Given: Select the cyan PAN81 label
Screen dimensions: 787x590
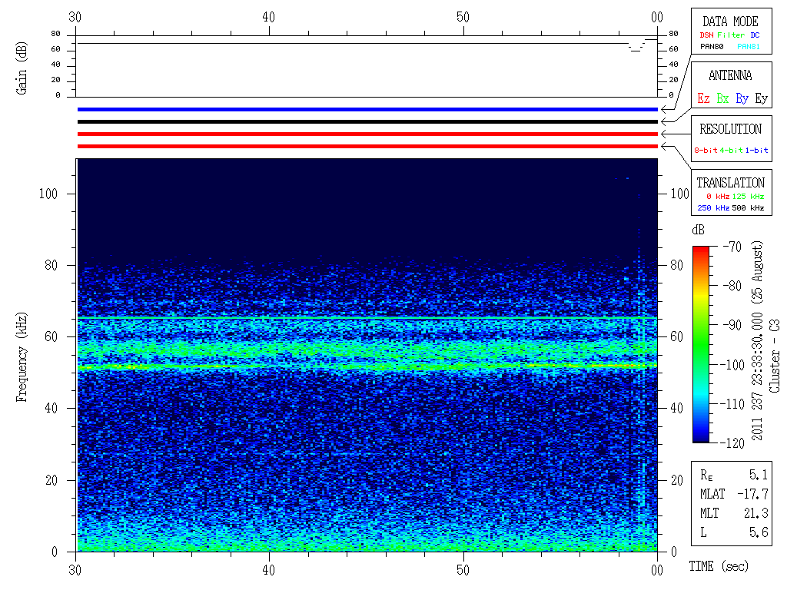Looking at the screenshot, I should (748, 47).
